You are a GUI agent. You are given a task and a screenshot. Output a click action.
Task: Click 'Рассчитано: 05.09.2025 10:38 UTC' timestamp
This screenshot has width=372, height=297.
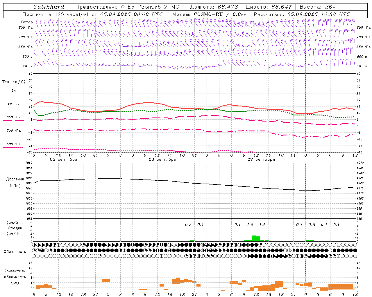pyautogui.click(x=302, y=14)
